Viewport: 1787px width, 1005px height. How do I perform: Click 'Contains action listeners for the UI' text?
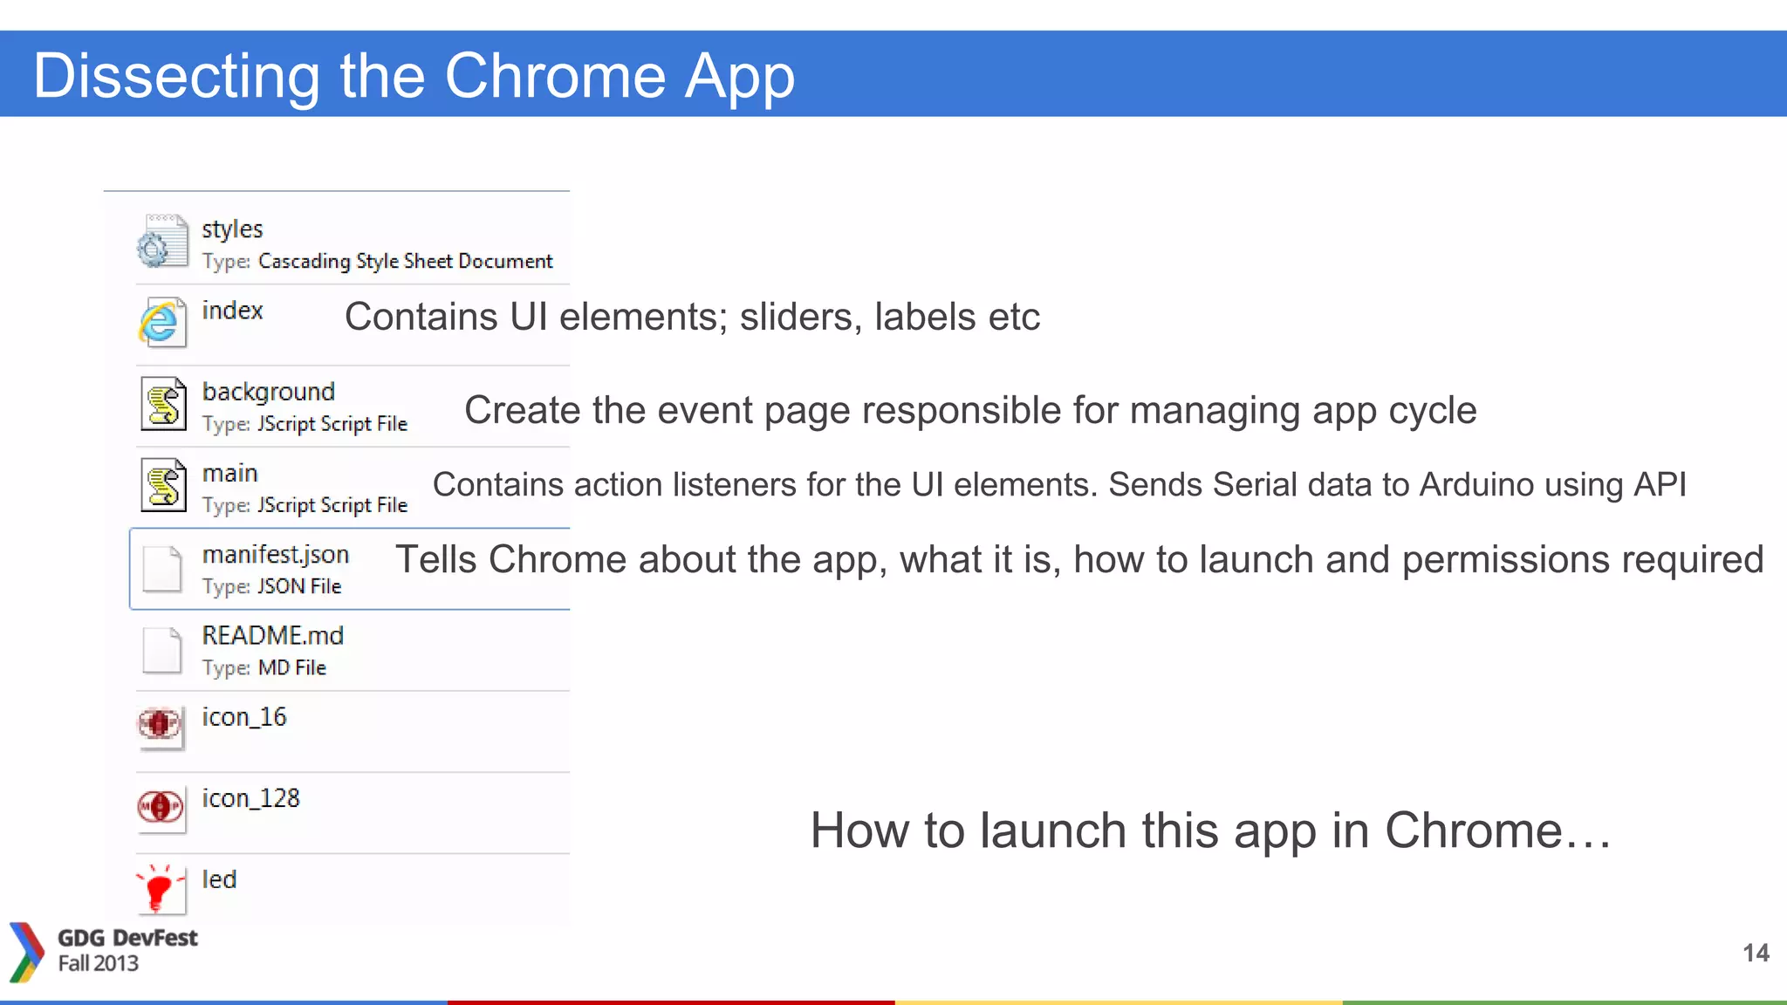coord(1059,484)
